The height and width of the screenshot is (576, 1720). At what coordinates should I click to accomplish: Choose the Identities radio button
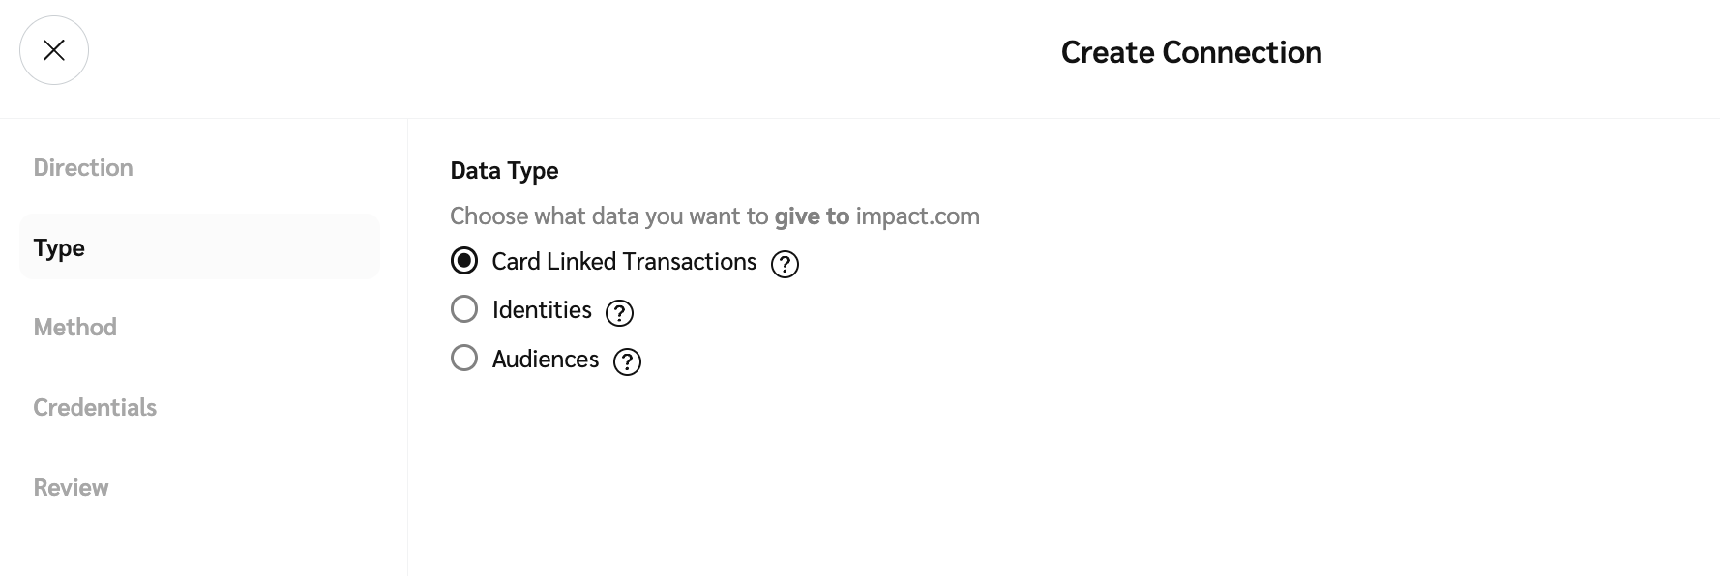(x=464, y=309)
